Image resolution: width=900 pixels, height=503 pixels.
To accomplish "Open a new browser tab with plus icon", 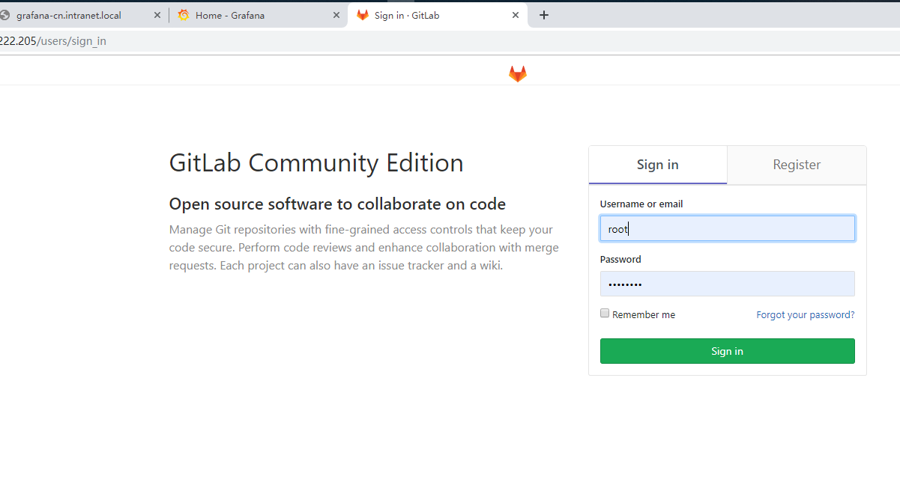I will point(544,15).
